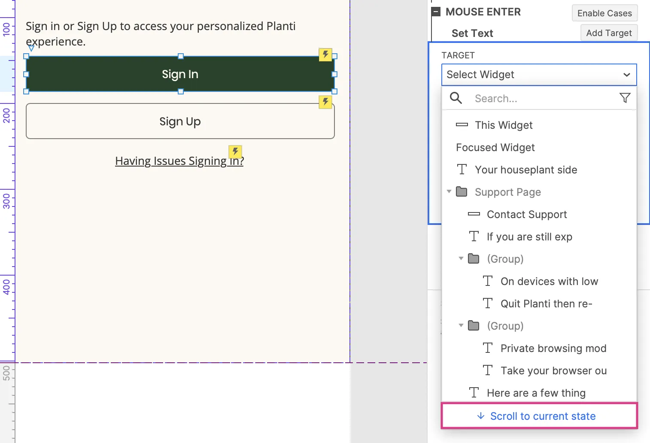650x443 pixels.
Task: Click the magnifying glass search icon
Action: pyautogui.click(x=456, y=98)
